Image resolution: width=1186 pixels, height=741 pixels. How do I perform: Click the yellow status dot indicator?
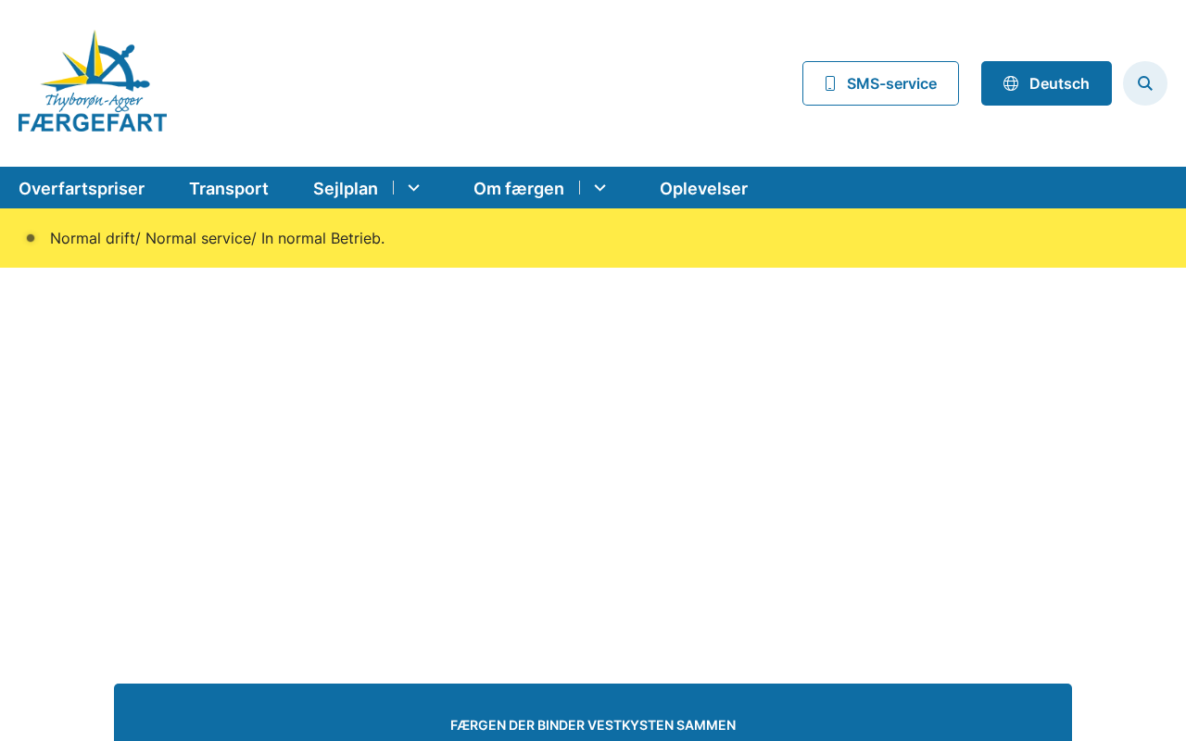(31, 238)
